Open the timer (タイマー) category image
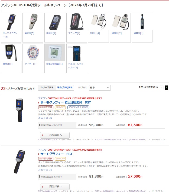Viewport: 169px width, 195px height. [x=33, y=52]
